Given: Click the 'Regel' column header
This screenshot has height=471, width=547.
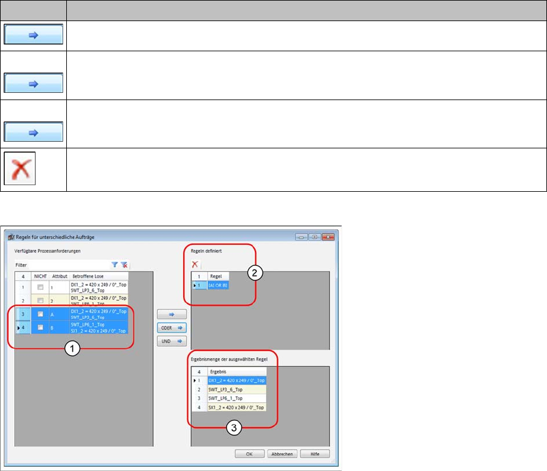Looking at the screenshot, I should [218, 276].
